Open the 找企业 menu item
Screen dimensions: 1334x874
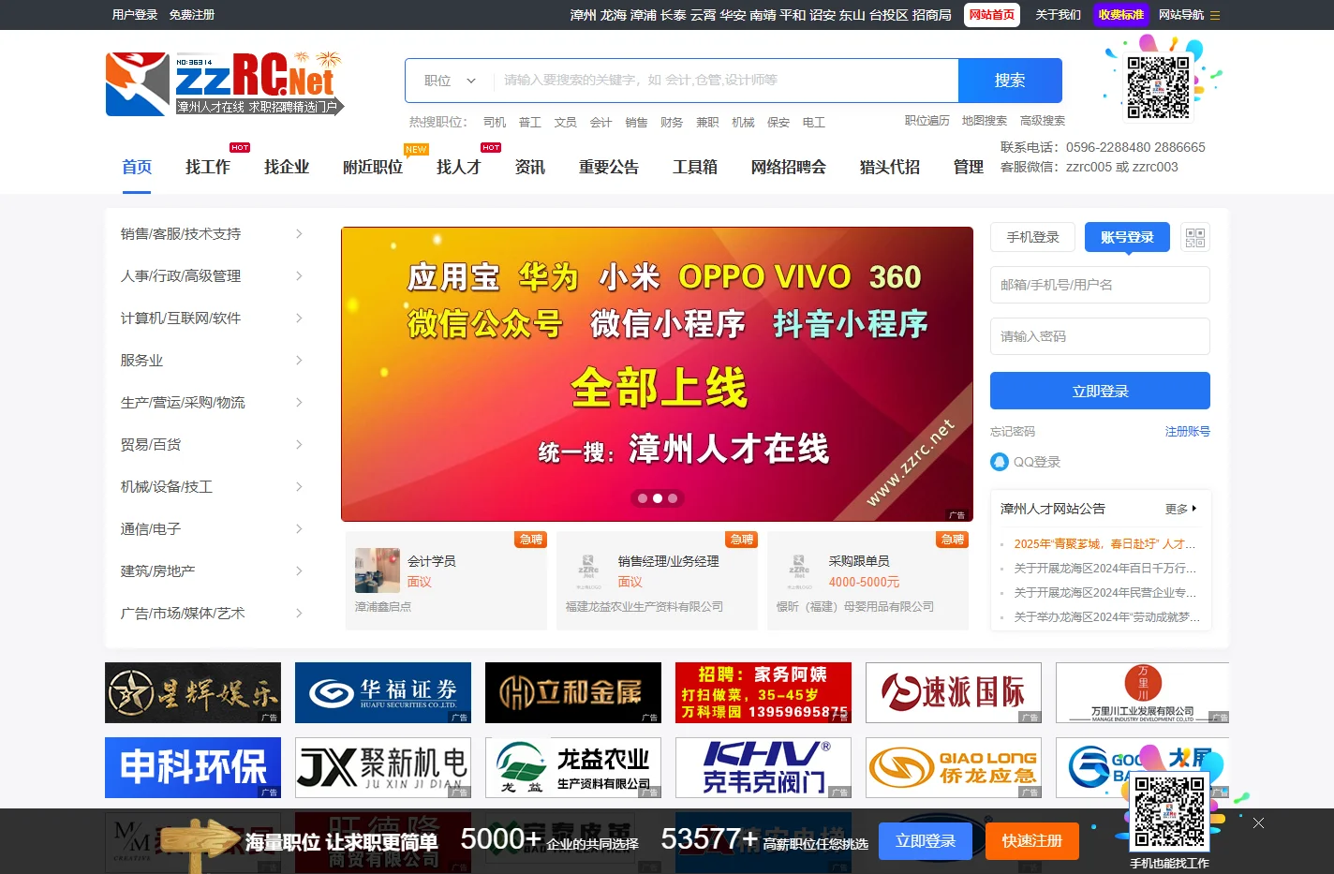click(287, 167)
